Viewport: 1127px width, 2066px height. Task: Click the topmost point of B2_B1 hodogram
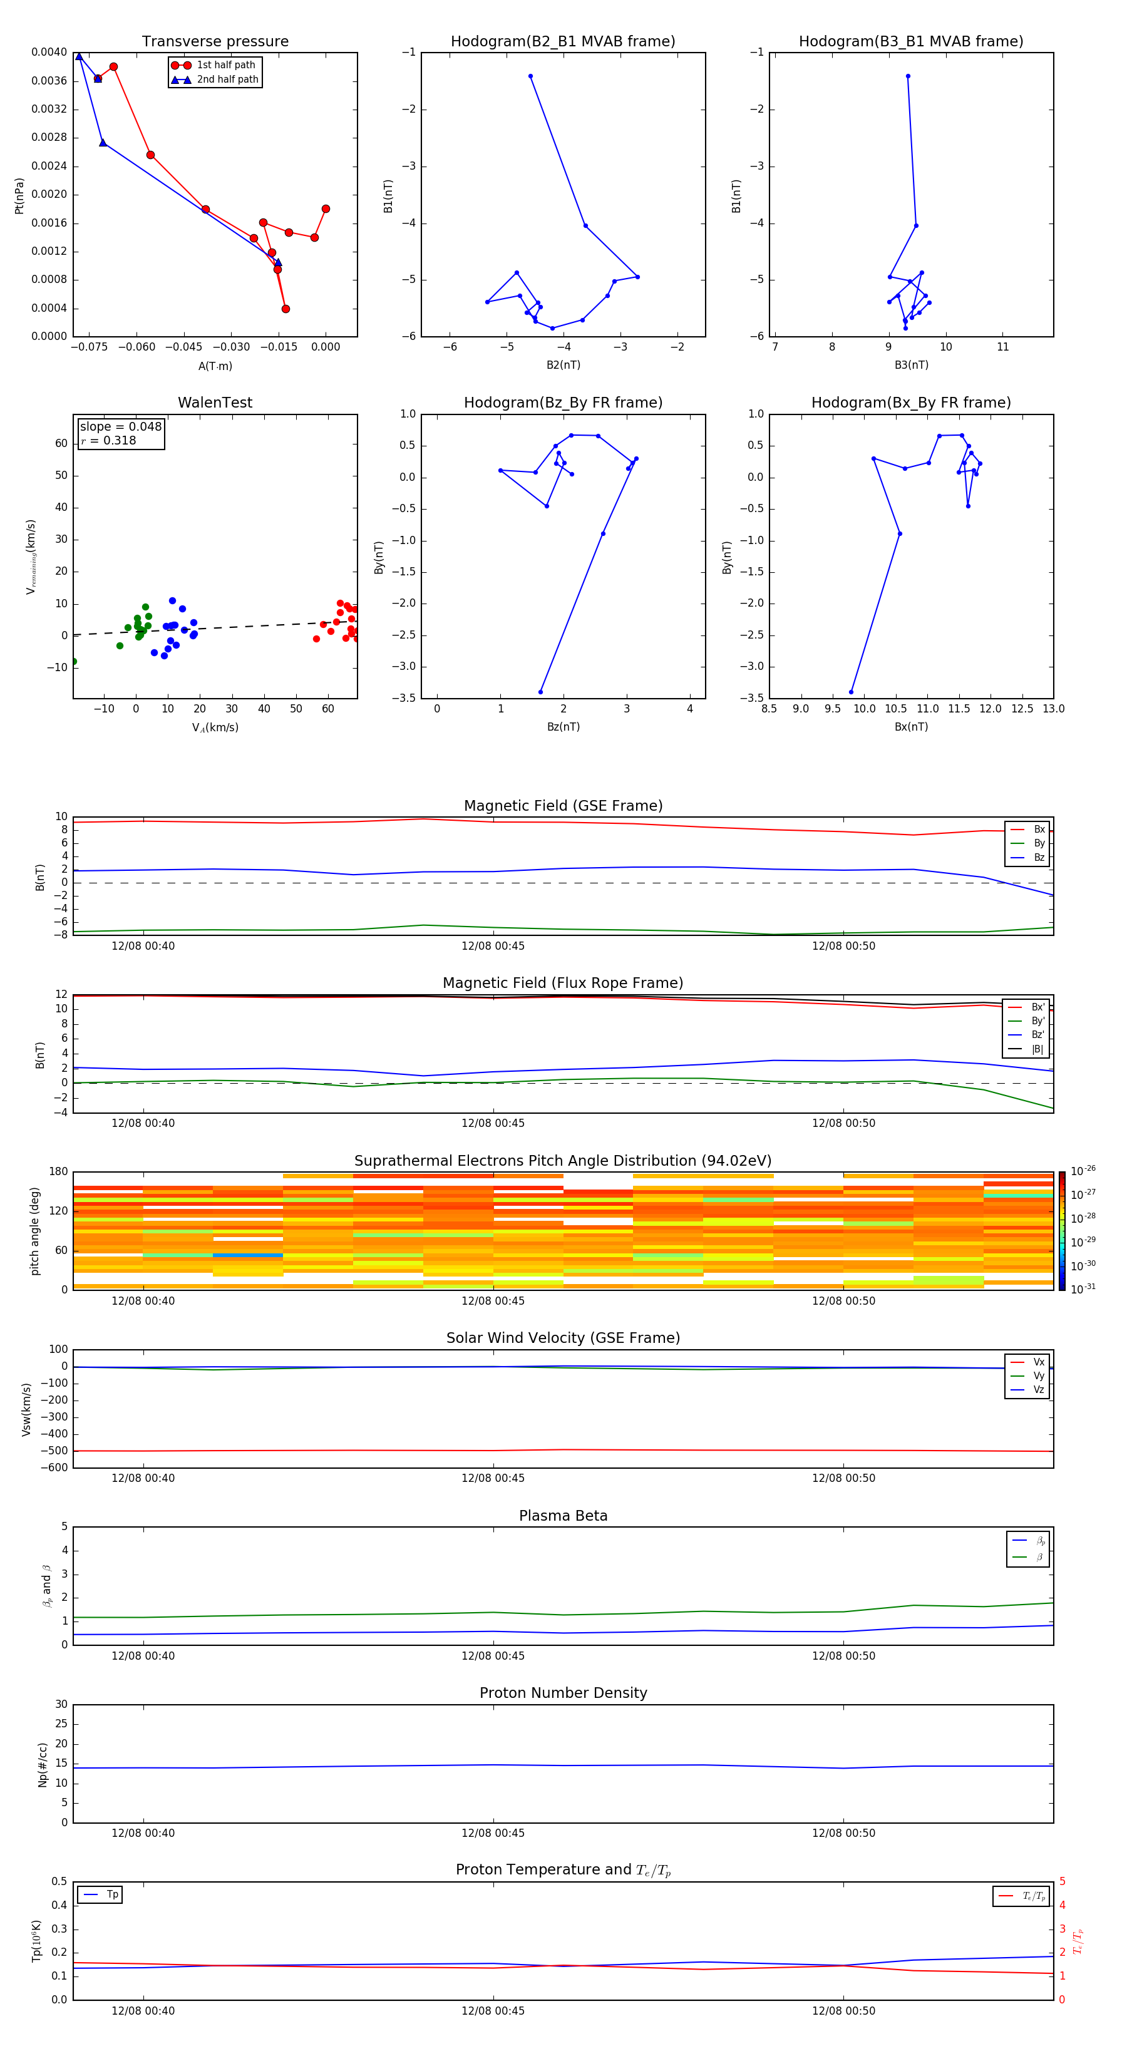[x=530, y=76]
